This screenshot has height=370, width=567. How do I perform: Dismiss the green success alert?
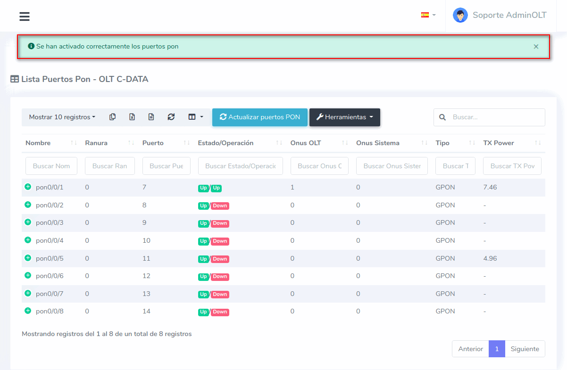[x=536, y=47]
